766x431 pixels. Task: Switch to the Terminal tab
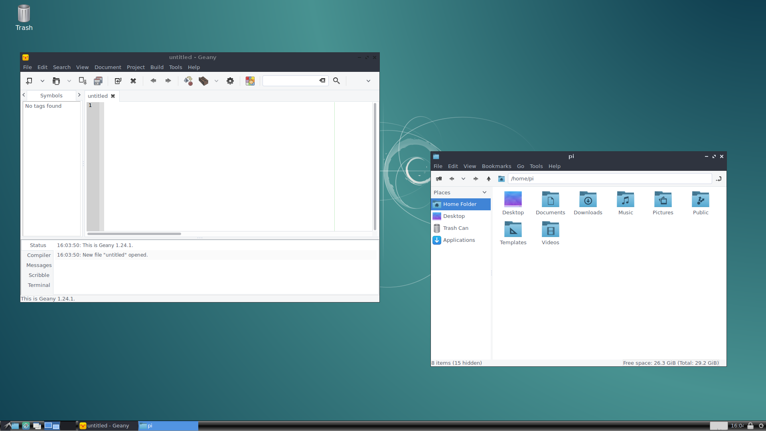click(39, 285)
